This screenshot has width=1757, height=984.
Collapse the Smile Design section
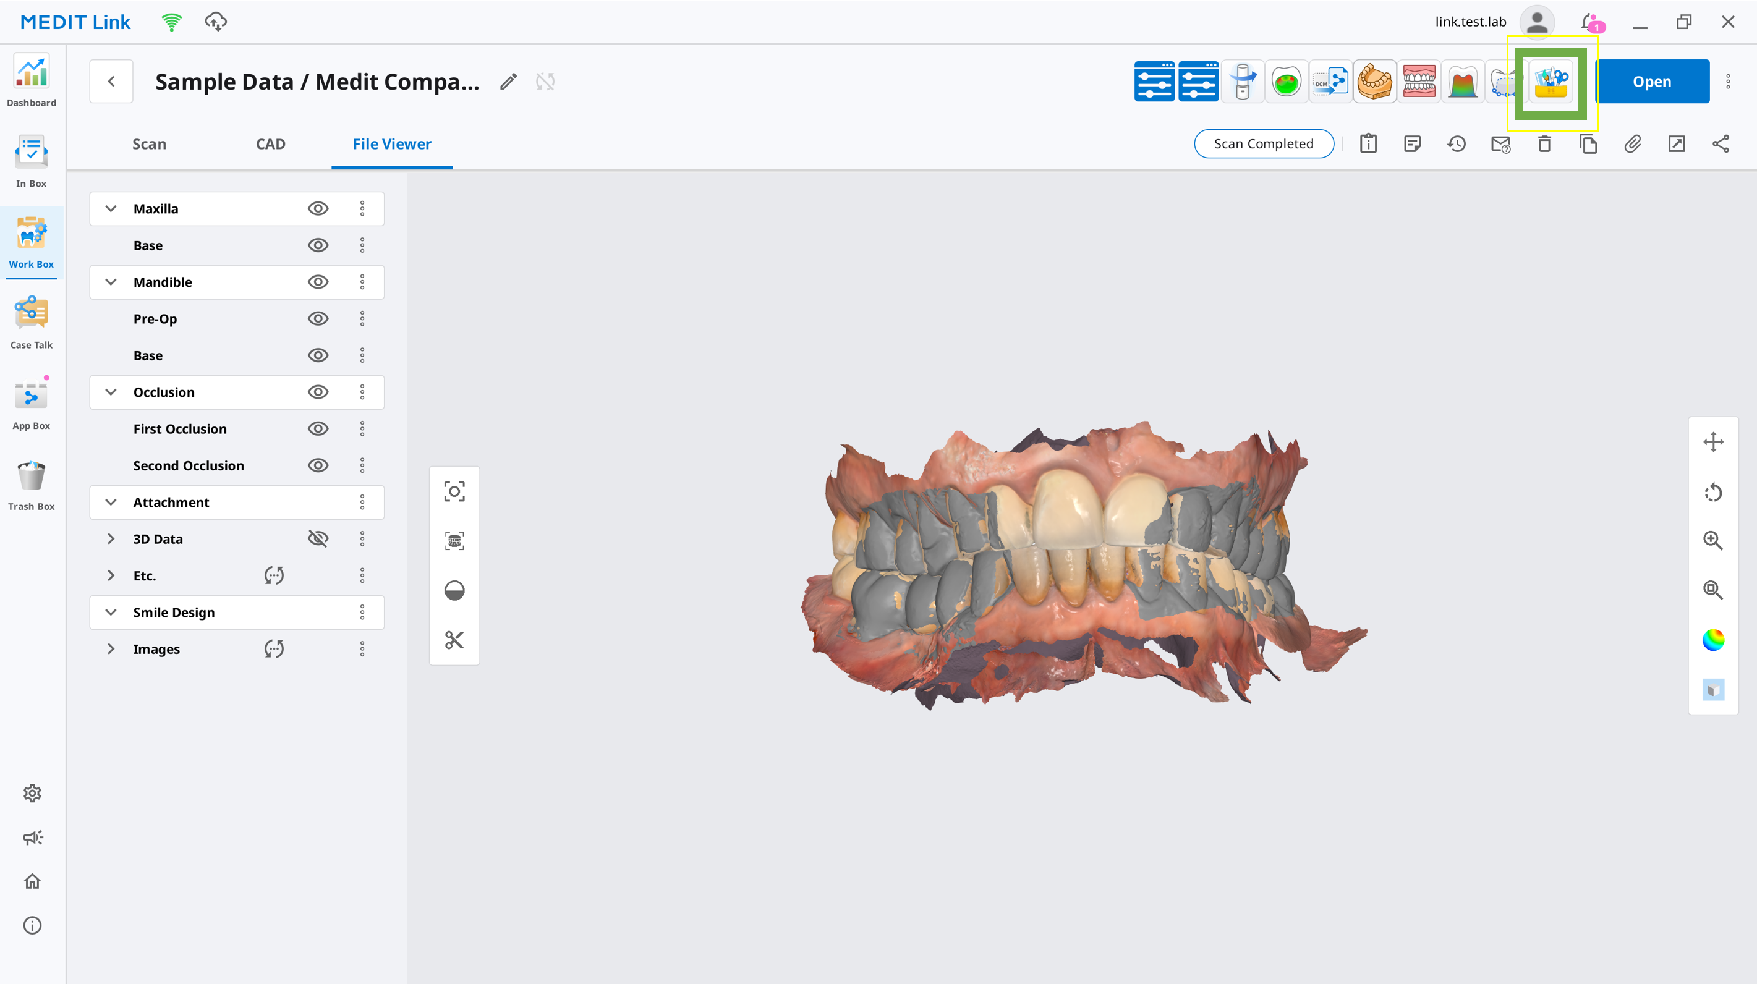(x=111, y=613)
